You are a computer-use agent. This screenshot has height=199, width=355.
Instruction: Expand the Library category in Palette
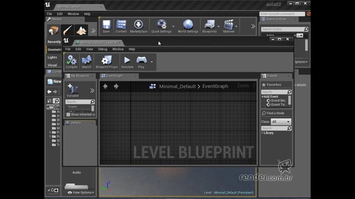(x=262, y=133)
